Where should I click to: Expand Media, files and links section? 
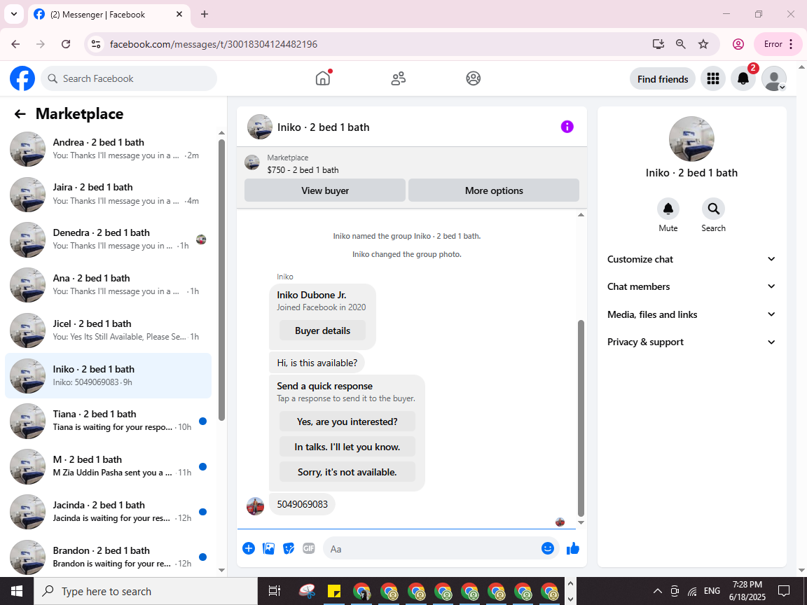click(691, 314)
